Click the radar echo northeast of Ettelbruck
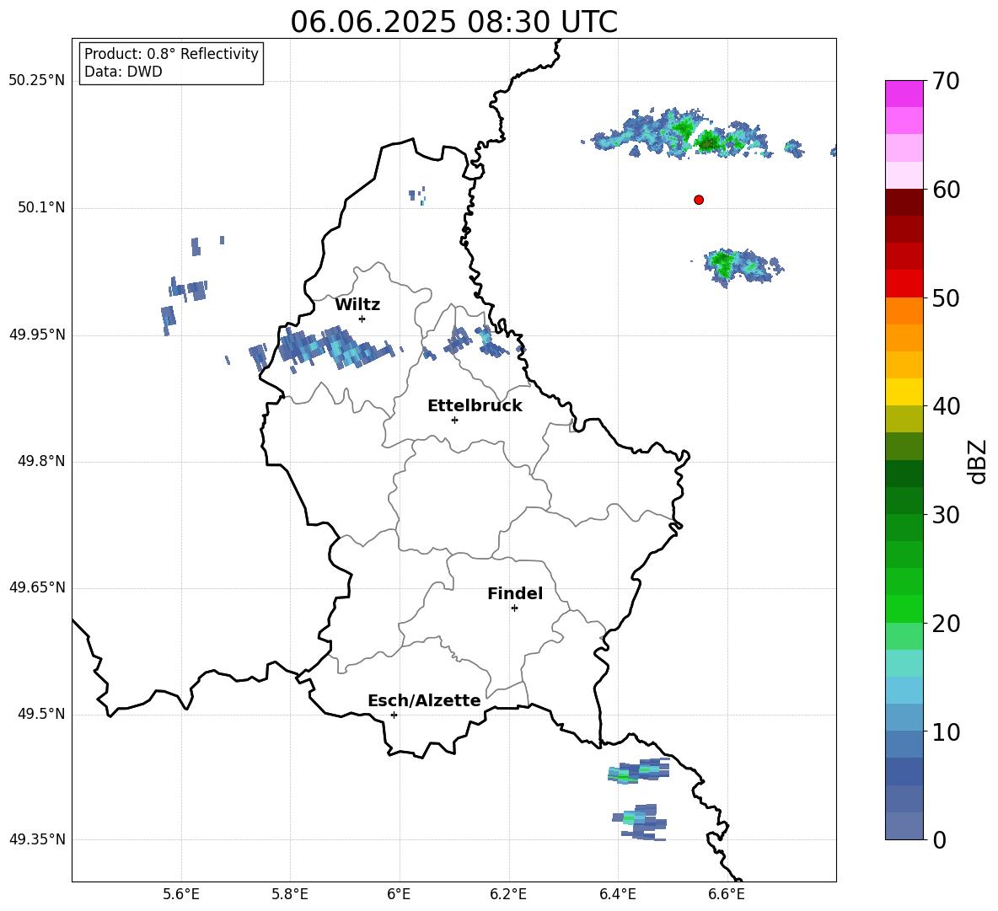The height and width of the screenshot is (911, 998). click(x=475, y=342)
